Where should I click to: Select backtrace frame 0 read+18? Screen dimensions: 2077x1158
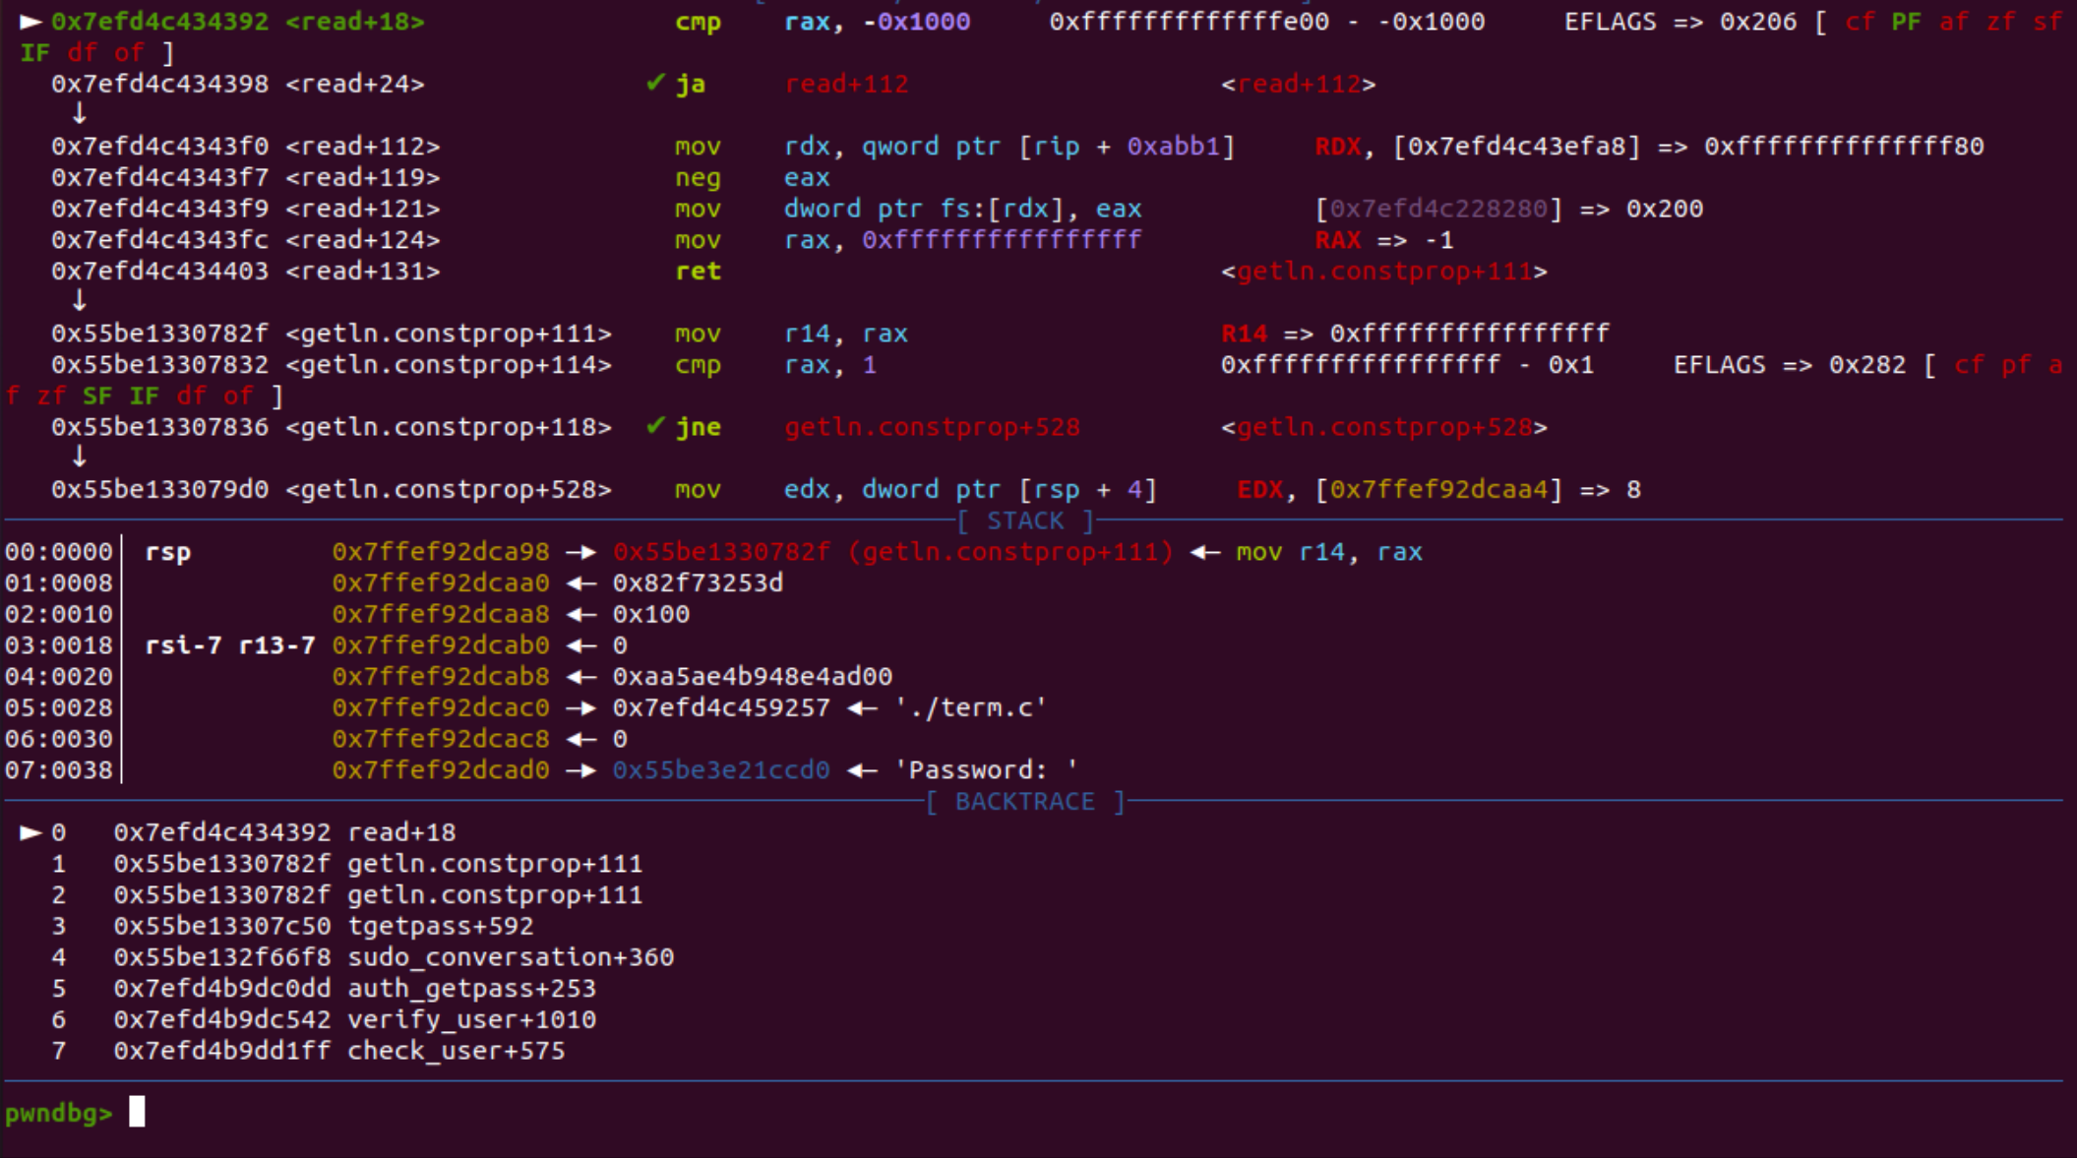coord(253,832)
